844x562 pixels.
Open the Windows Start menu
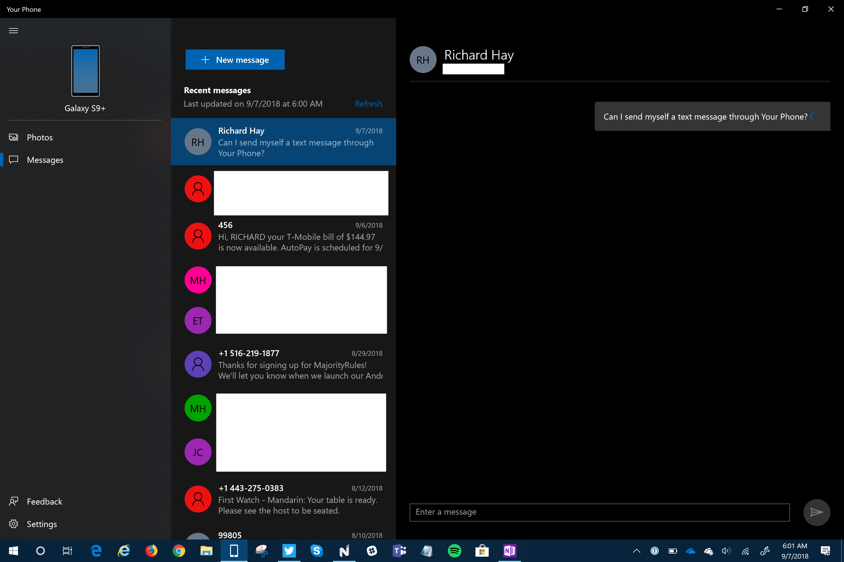coord(13,551)
